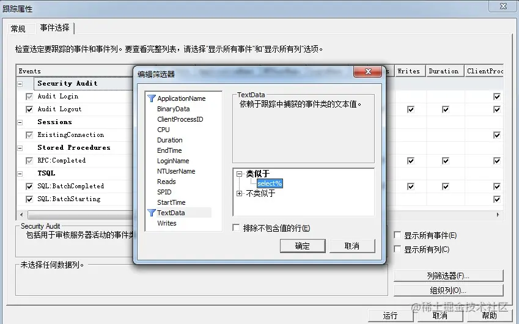The image size is (519, 324).
Task: Select Duration in the filter column list
Action: coord(170,140)
